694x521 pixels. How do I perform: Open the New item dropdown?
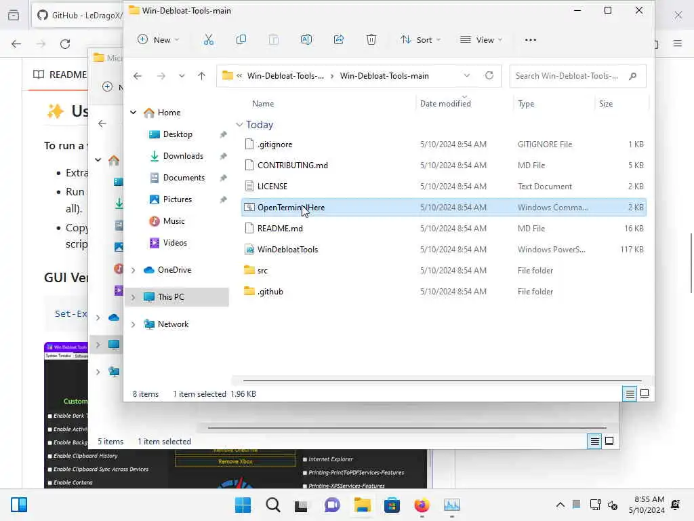tap(159, 40)
